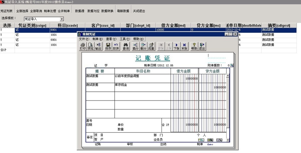
Task: Click 合并制单 (Merge vouchers) button
Action: pos(64,11)
